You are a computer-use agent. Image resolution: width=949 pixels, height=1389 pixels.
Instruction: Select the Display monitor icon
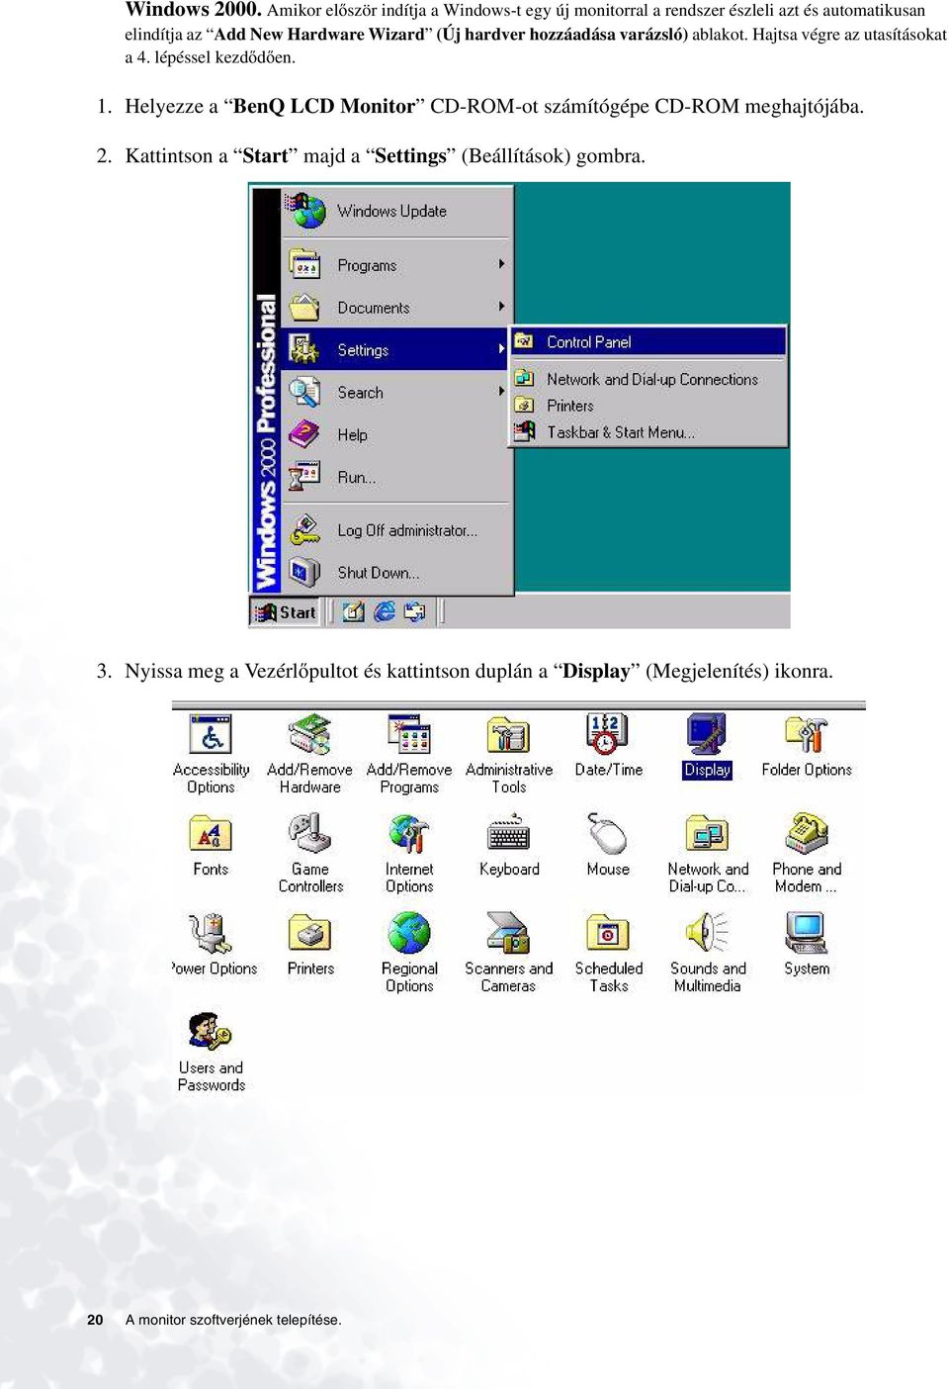point(707,735)
